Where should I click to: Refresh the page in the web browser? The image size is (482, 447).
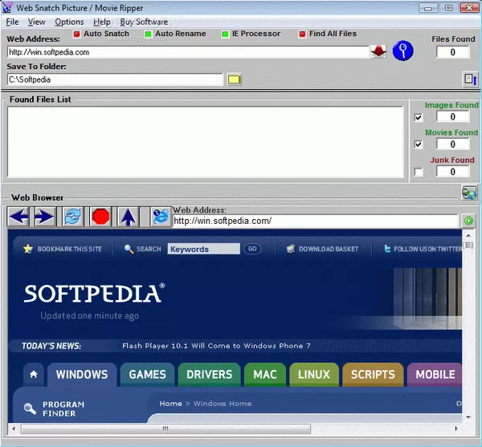click(73, 217)
